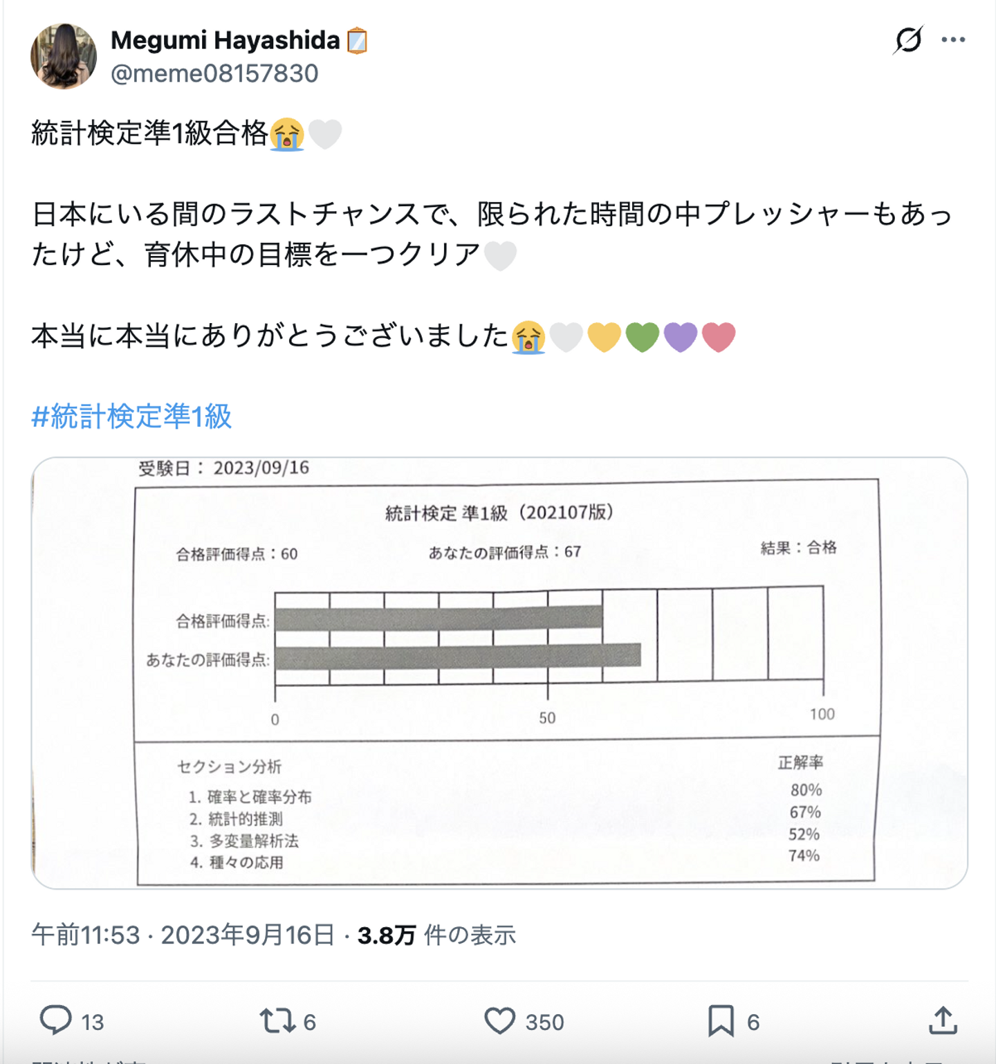Open Megumi Hayashida's profile avatar
Viewport: 996px width, 1064px height.
pos(64,57)
